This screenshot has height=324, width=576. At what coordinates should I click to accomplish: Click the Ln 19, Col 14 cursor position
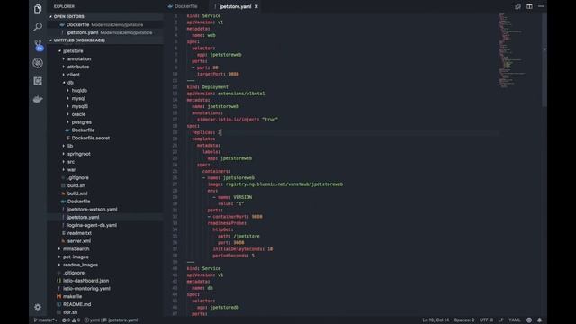click(x=436, y=320)
